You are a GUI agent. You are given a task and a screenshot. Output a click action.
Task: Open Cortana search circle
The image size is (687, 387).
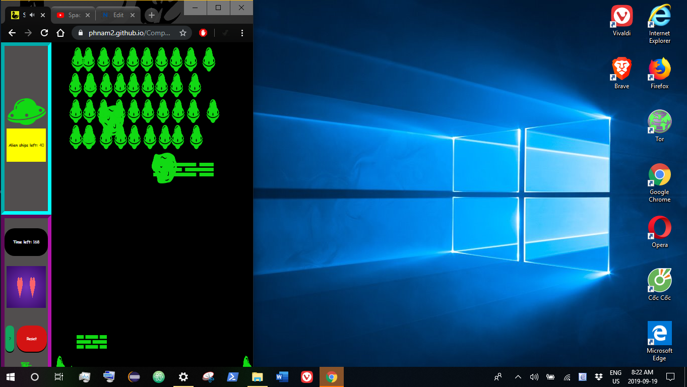coord(35,377)
